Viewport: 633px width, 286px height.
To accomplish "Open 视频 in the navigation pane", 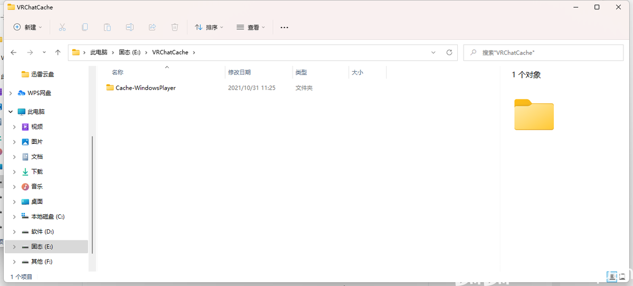I will pyautogui.click(x=32, y=127).
